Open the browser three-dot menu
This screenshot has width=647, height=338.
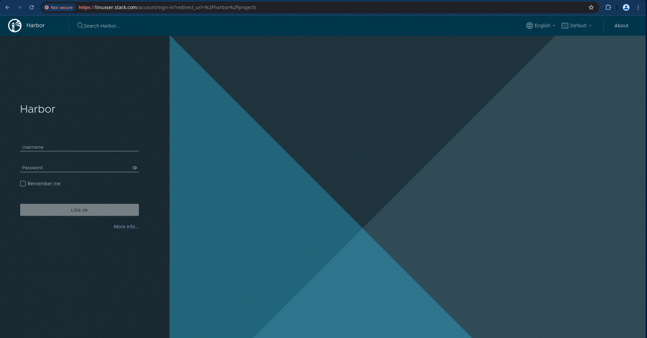pos(638,8)
